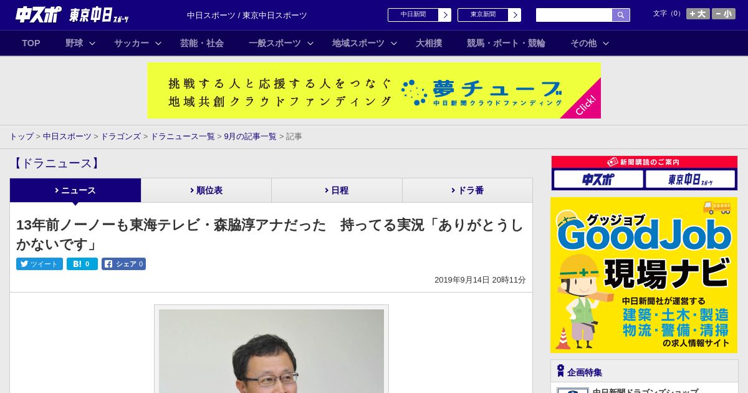This screenshot has width=748, height=393.
Task: Open 芸能・社会 navigation item
Action: [202, 43]
